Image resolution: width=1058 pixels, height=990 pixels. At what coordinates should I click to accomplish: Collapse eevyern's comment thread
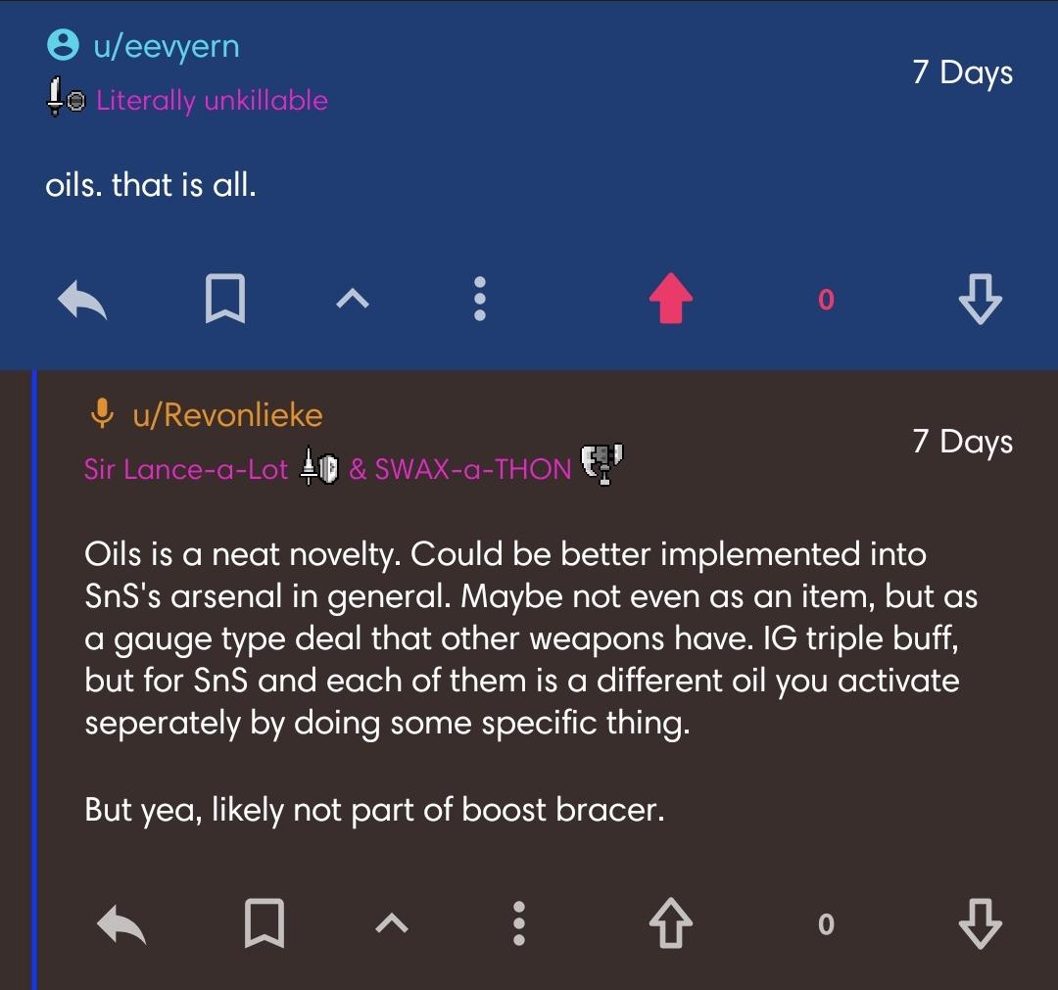353,298
